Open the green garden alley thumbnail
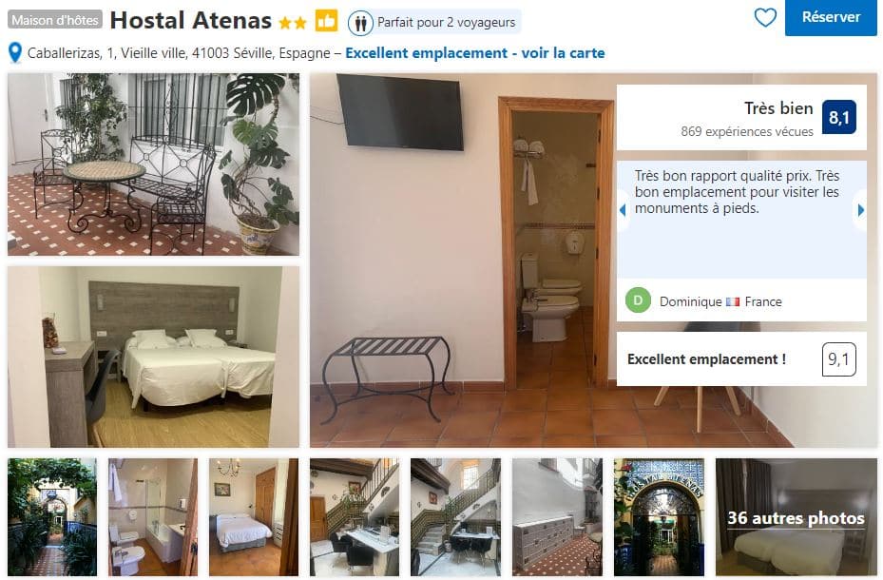The width and height of the screenshot is (883, 580). coord(52,517)
